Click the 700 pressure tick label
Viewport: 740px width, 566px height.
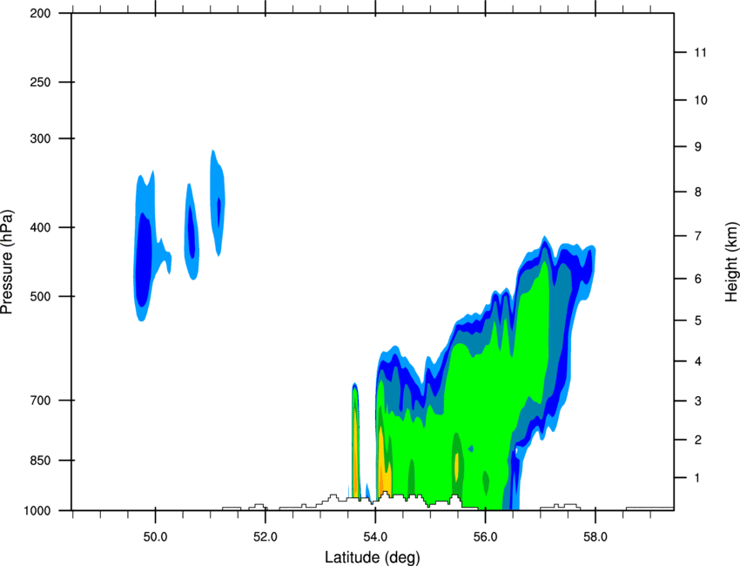click(40, 401)
